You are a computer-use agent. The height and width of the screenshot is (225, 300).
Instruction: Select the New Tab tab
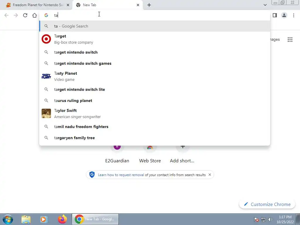pos(108,5)
